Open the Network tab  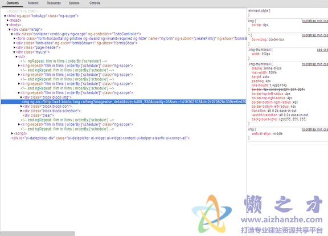[x=33, y=3]
